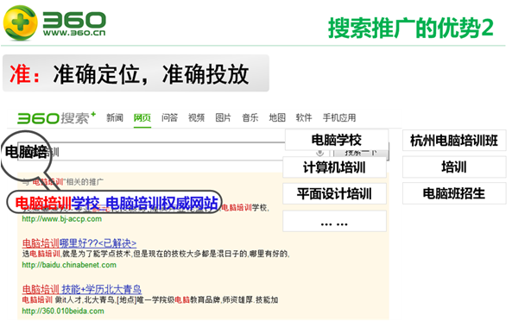
Task: Click the 360 shield logo icon
Action: [20, 22]
